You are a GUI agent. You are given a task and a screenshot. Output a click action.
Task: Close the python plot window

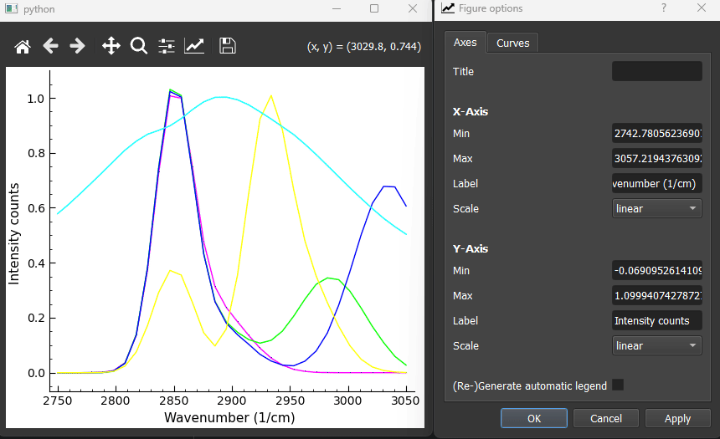[x=413, y=8]
